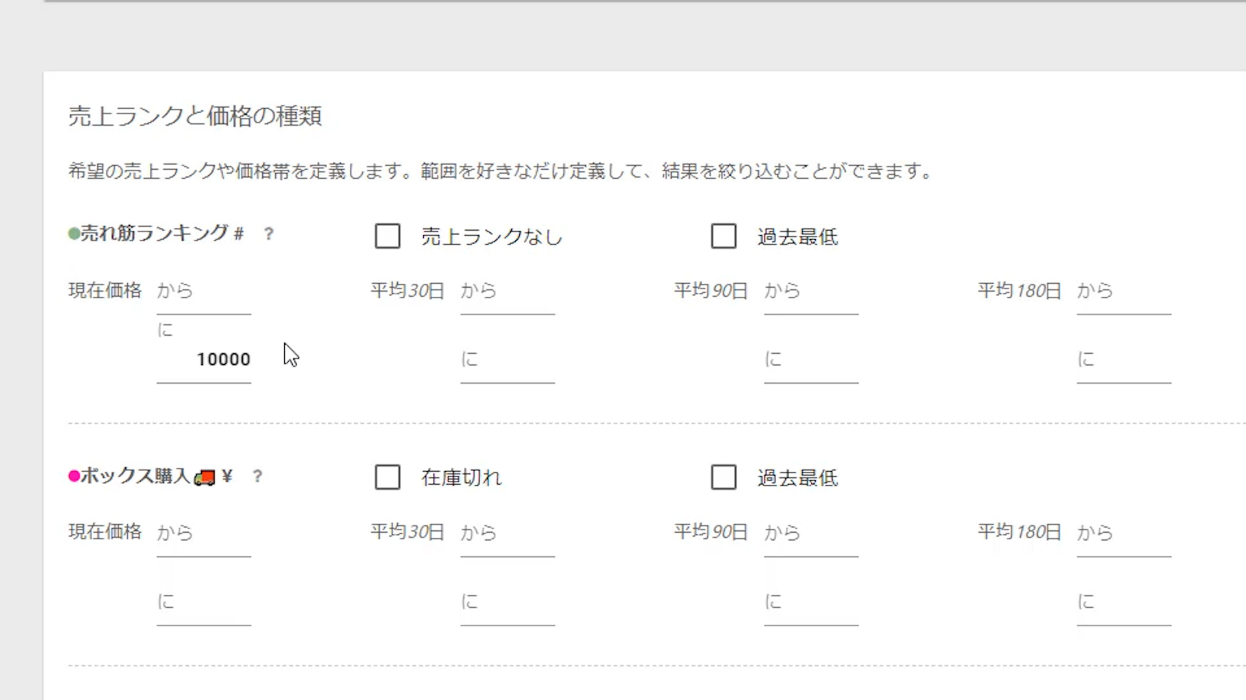This screenshot has height=700, width=1246.
Task: Click ボックス購入 現在価格 'に' input
Action: click(204, 603)
